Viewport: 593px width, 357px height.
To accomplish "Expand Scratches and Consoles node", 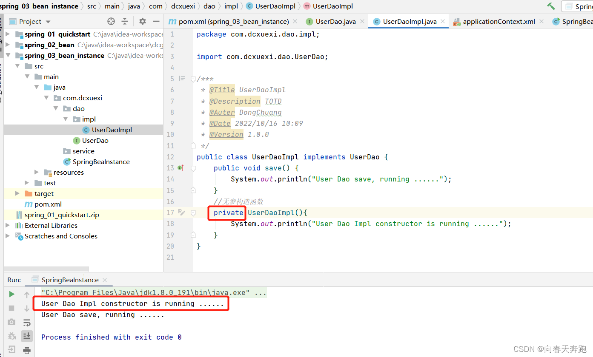I will pyautogui.click(x=8, y=236).
